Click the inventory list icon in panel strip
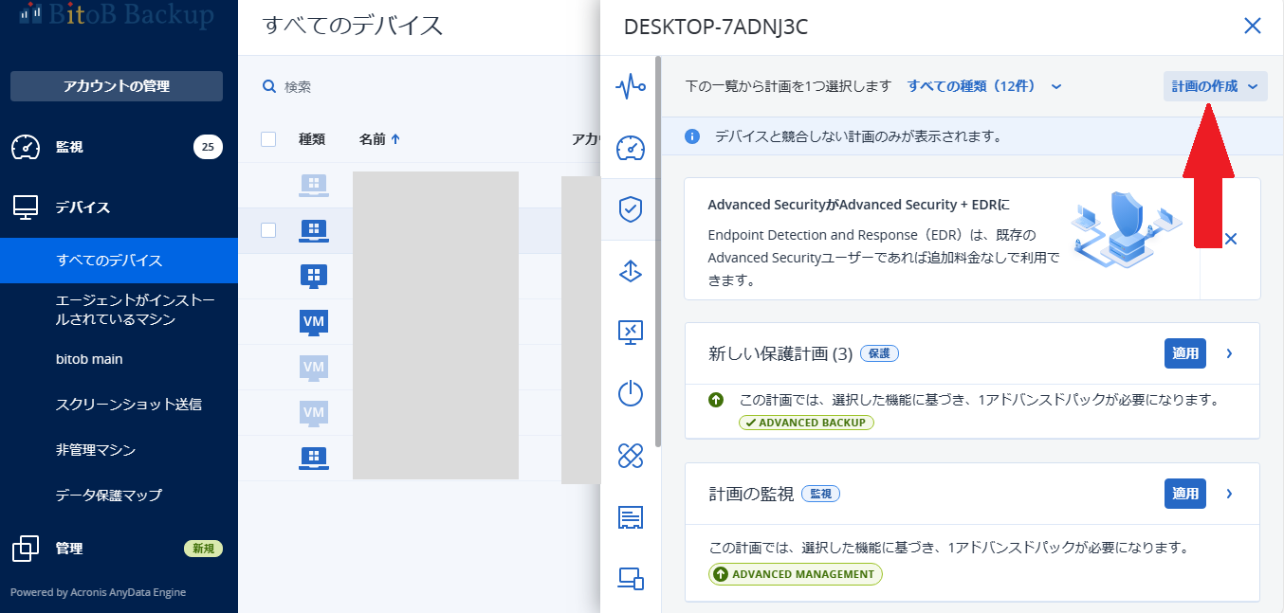 [631, 517]
